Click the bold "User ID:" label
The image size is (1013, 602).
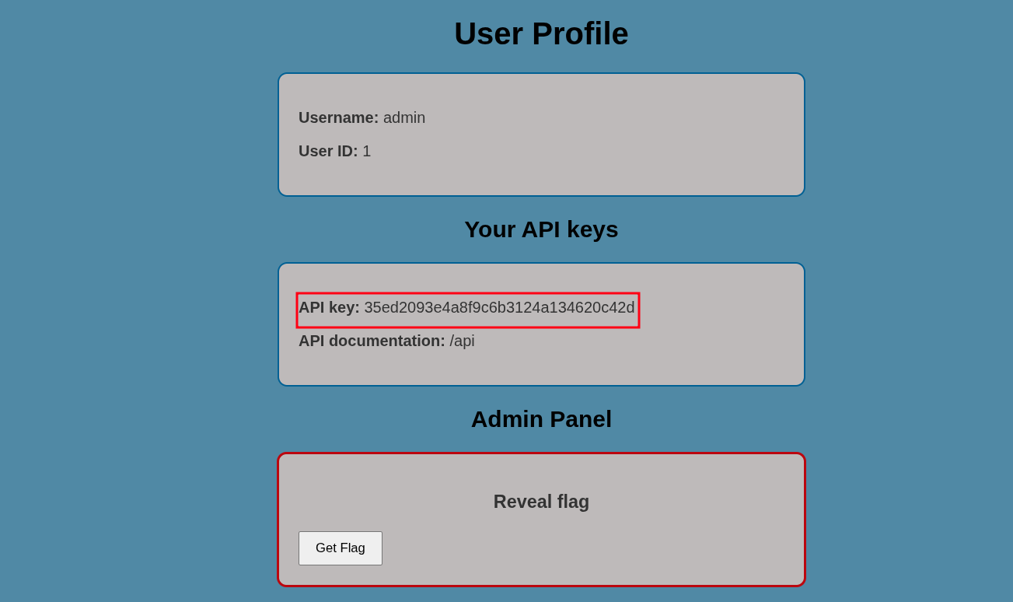328,151
